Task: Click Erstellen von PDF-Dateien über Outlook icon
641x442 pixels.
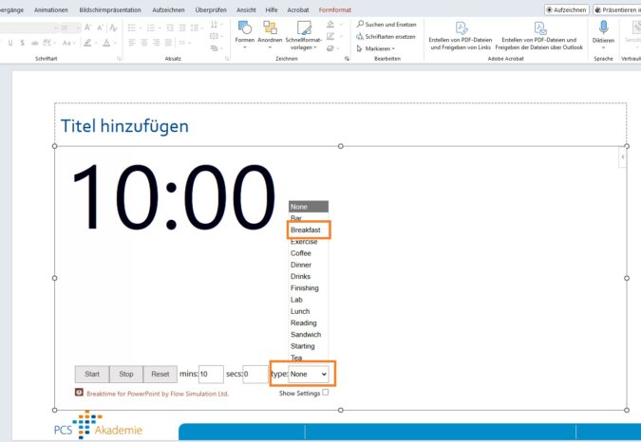Action: pos(539,28)
